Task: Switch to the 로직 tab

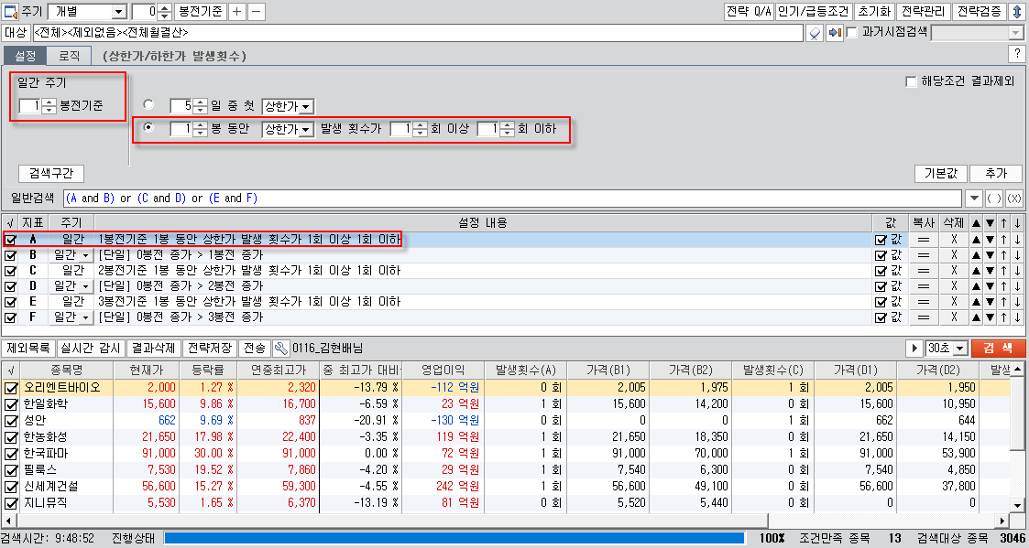Action: pyautogui.click(x=69, y=56)
